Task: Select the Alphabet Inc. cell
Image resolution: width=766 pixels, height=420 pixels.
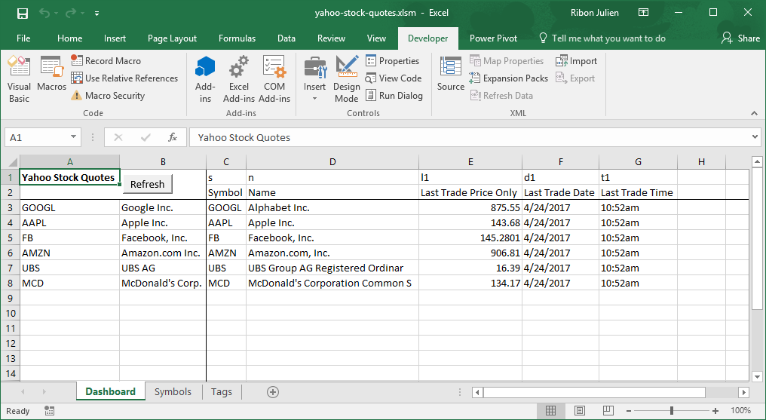Action: point(332,207)
